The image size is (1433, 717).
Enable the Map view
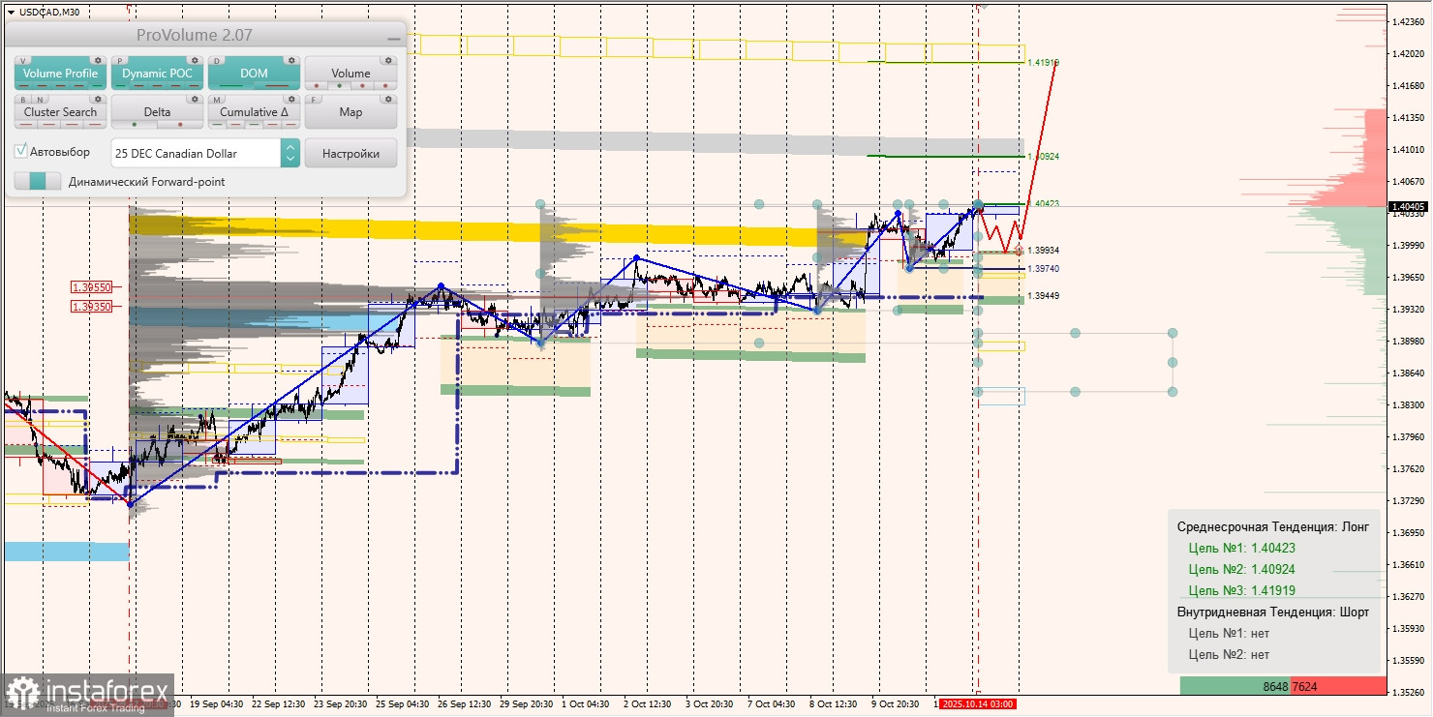351,112
